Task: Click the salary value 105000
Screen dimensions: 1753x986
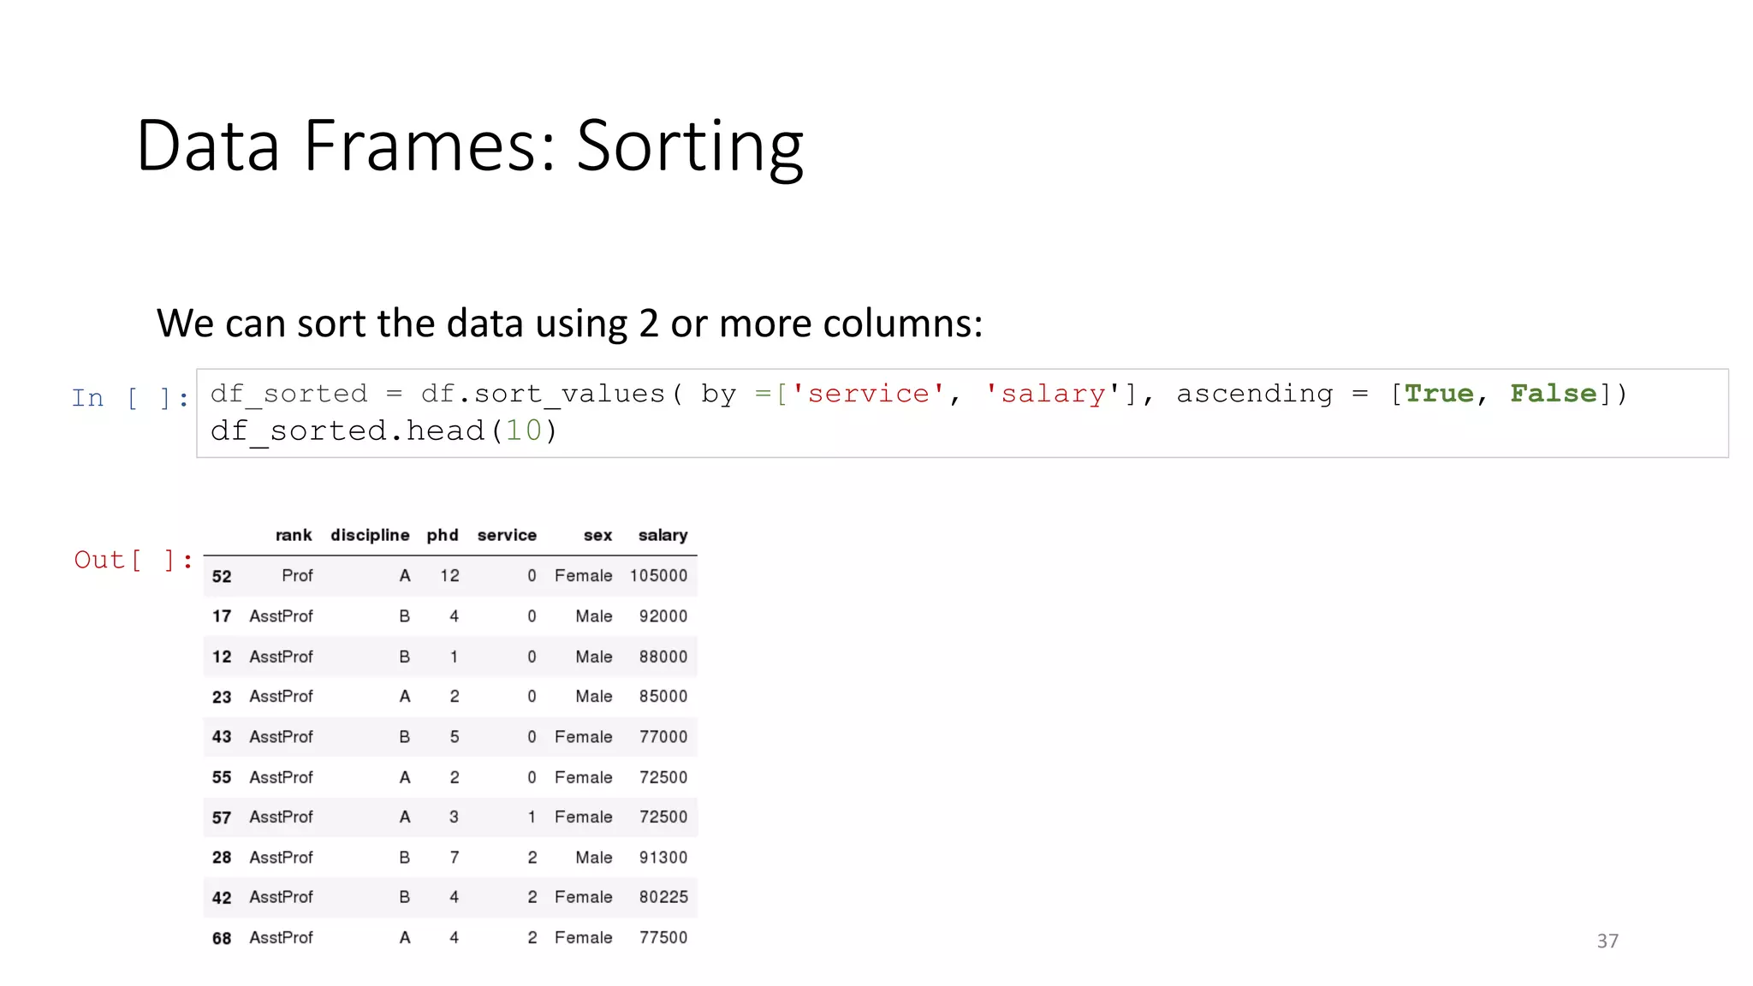Action: pos(658,575)
